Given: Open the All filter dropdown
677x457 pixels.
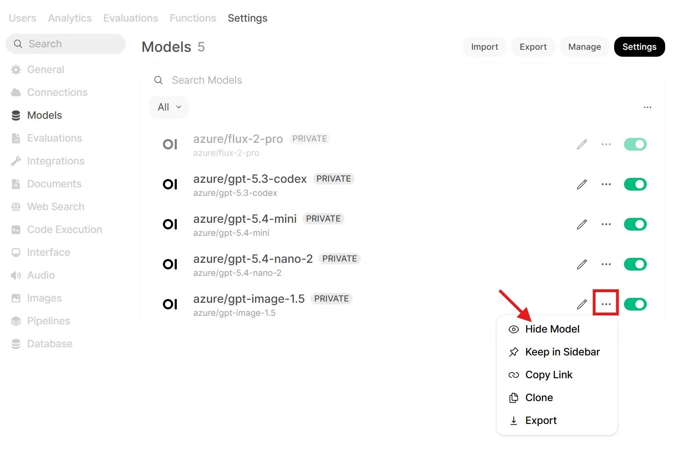Looking at the screenshot, I should (x=169, y=107).
